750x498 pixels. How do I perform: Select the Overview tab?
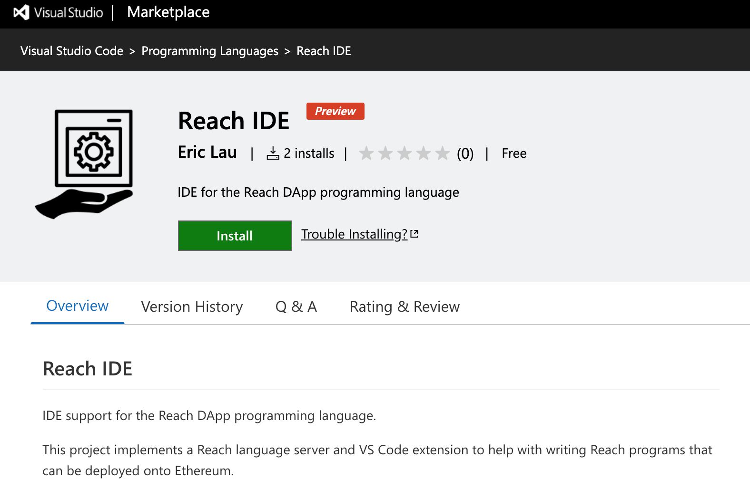(x=78, y=306)
